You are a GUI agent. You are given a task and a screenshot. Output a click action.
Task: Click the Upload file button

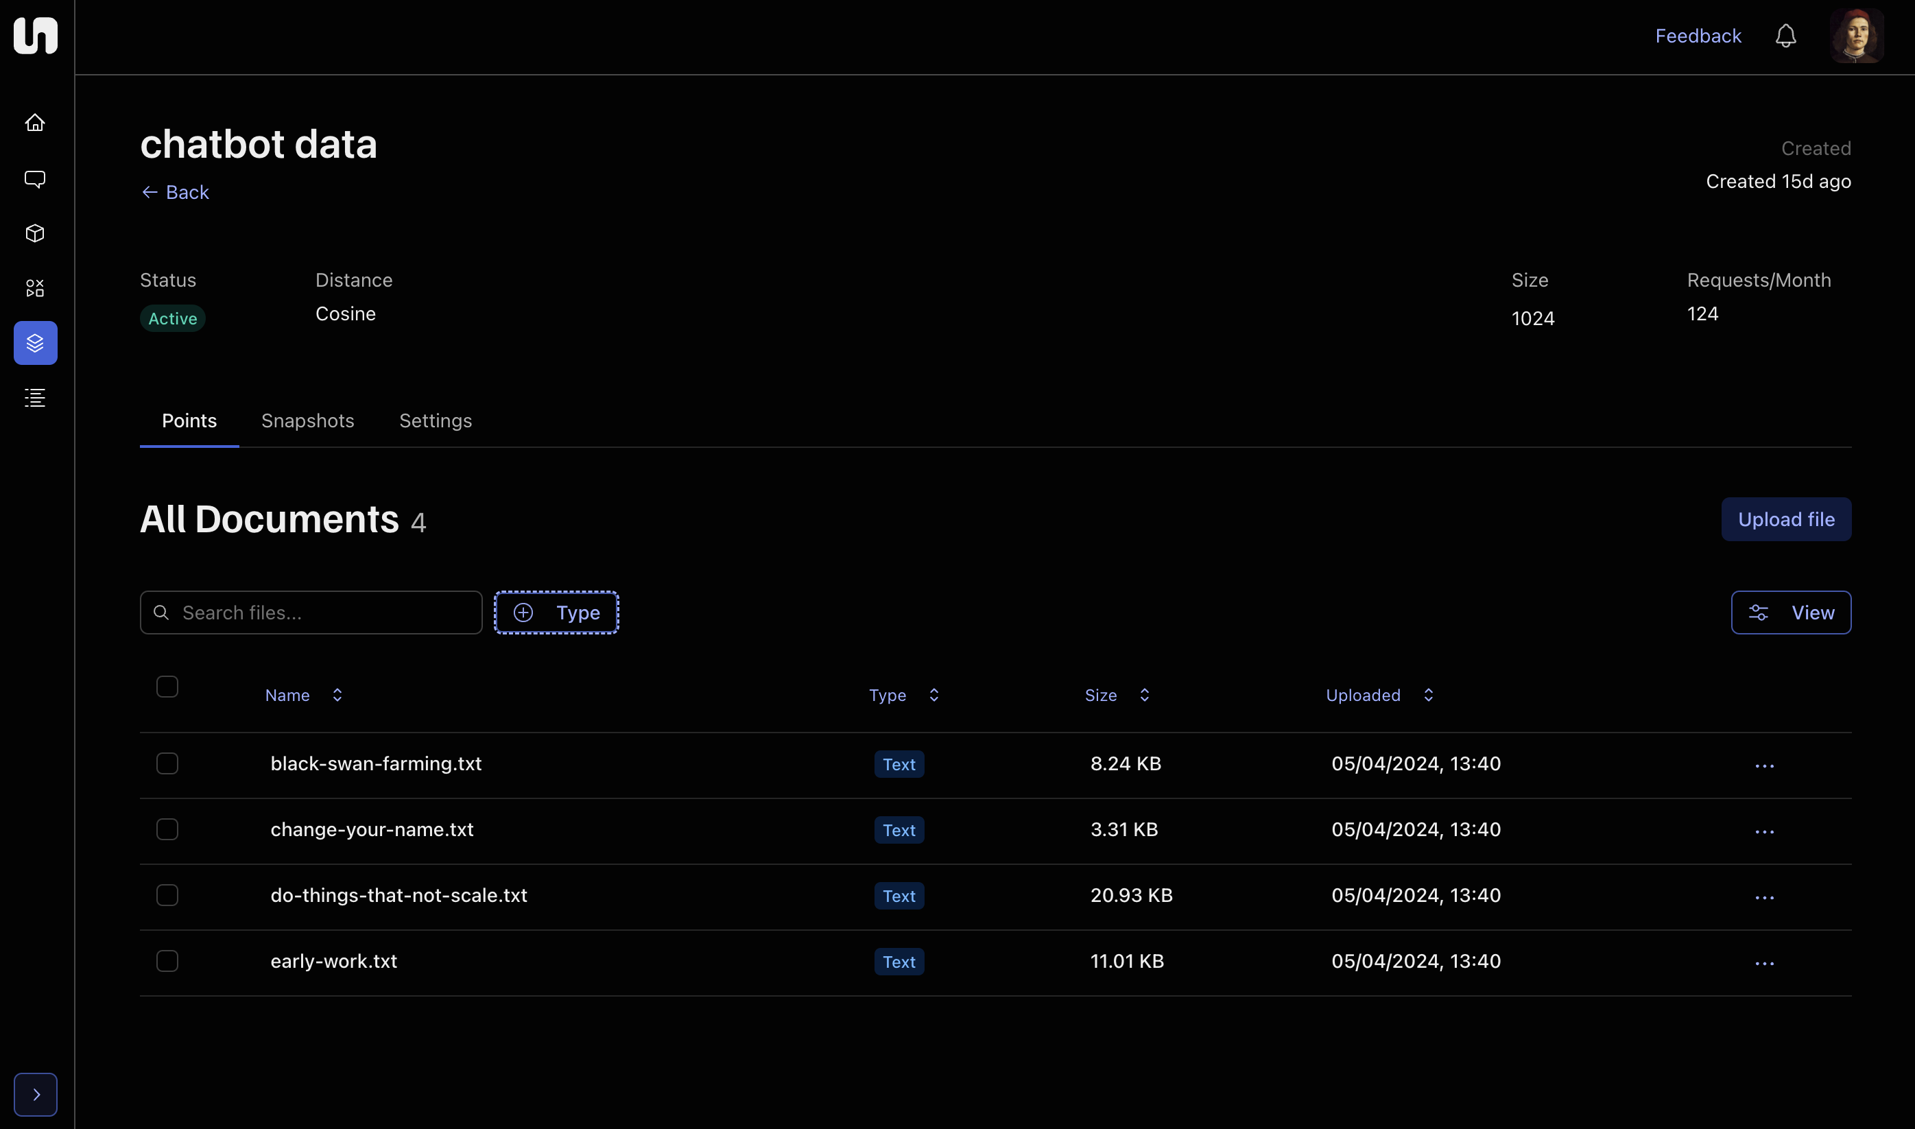point(1785,520)
